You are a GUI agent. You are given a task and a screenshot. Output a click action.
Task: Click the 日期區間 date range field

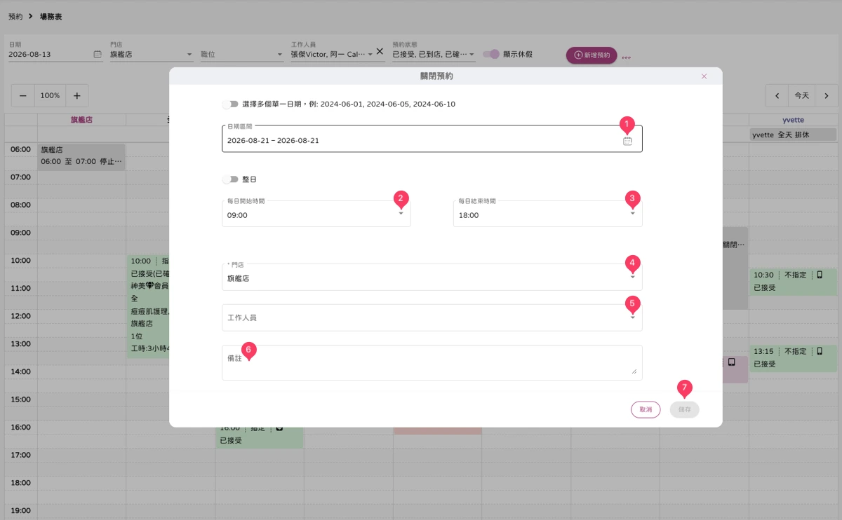click(x=432, y=139)
